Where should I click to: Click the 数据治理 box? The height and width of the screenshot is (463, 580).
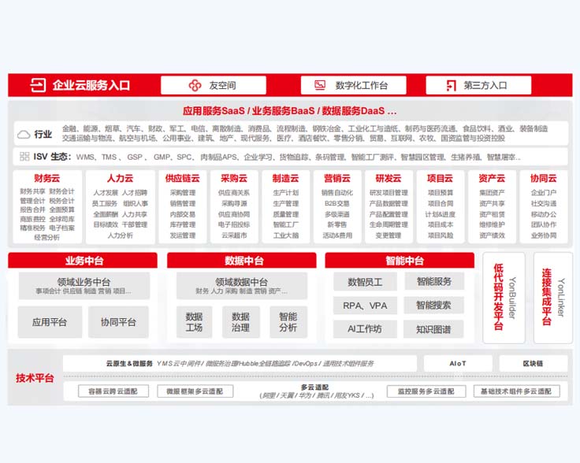(241, 322)
